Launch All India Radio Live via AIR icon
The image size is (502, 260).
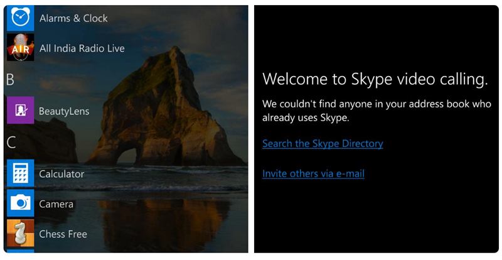21,48
